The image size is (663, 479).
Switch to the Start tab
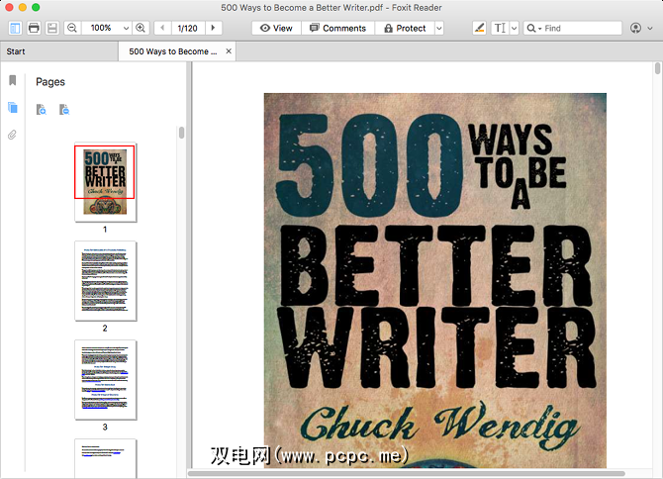pos(59,51)
